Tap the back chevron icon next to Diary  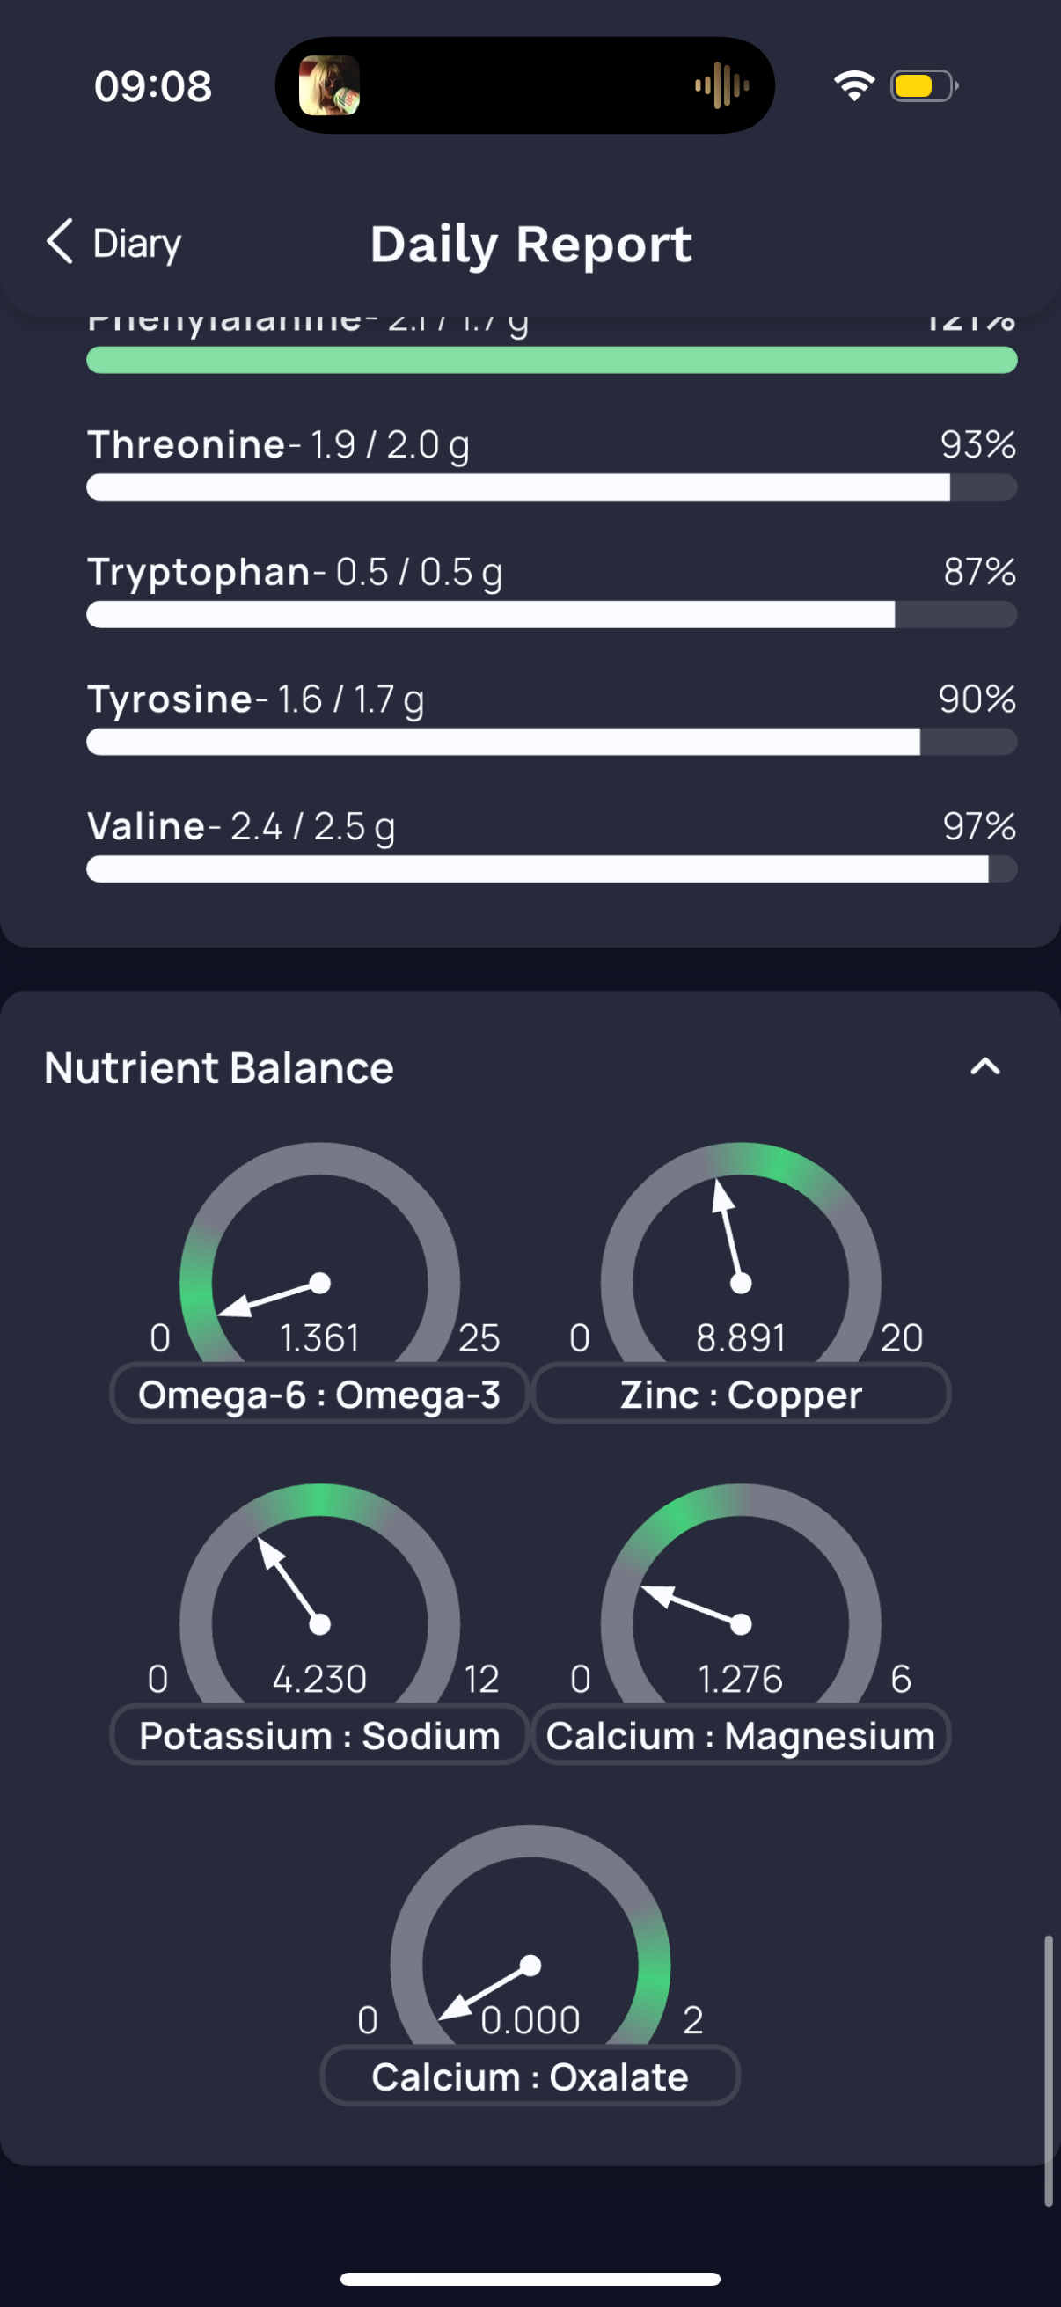[59, 242]
